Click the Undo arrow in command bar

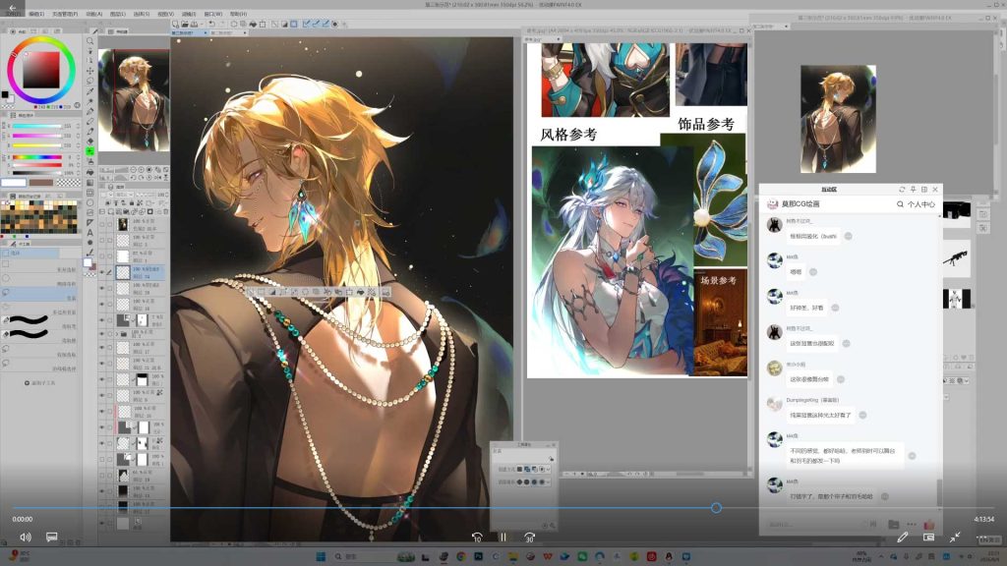click(x=211, y=24)
